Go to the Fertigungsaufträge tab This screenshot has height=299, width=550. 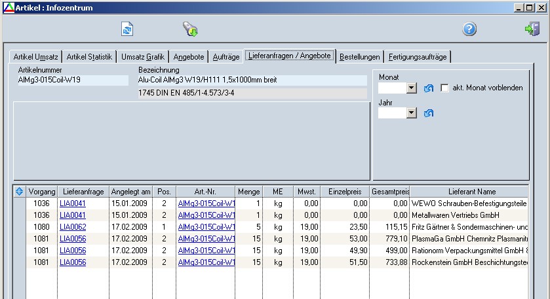[x=418, y=57]
